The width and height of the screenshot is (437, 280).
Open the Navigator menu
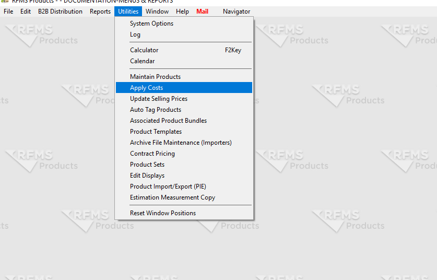click(x=237, y=11)
